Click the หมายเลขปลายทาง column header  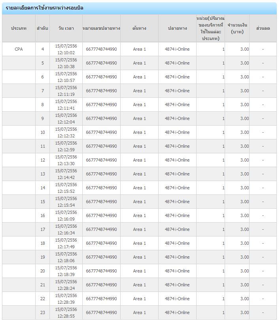click(101, 28)
